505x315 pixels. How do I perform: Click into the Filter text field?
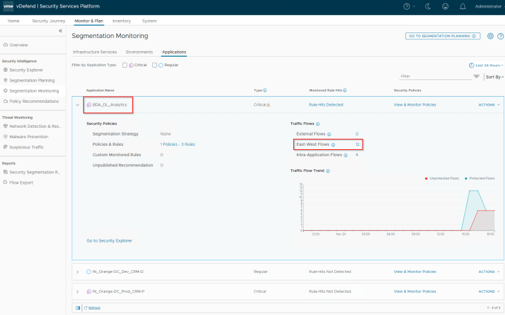tap(432, 77)
